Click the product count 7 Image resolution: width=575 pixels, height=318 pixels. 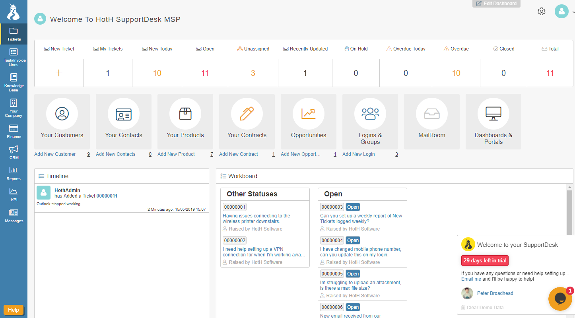(x=212, y=154)
